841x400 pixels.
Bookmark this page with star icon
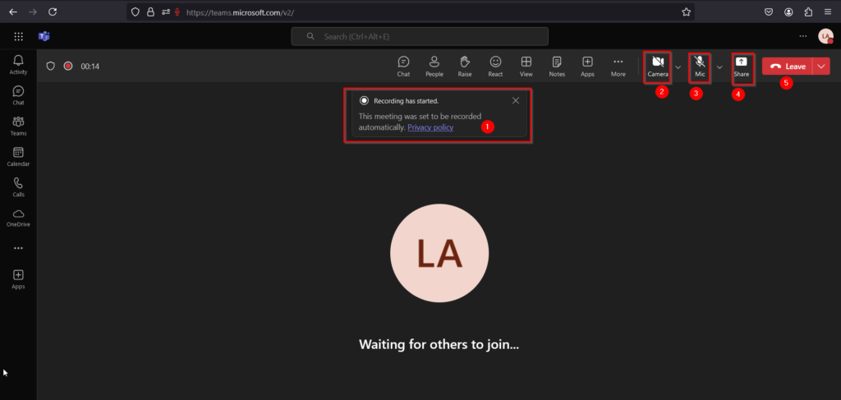click(686, 11)
